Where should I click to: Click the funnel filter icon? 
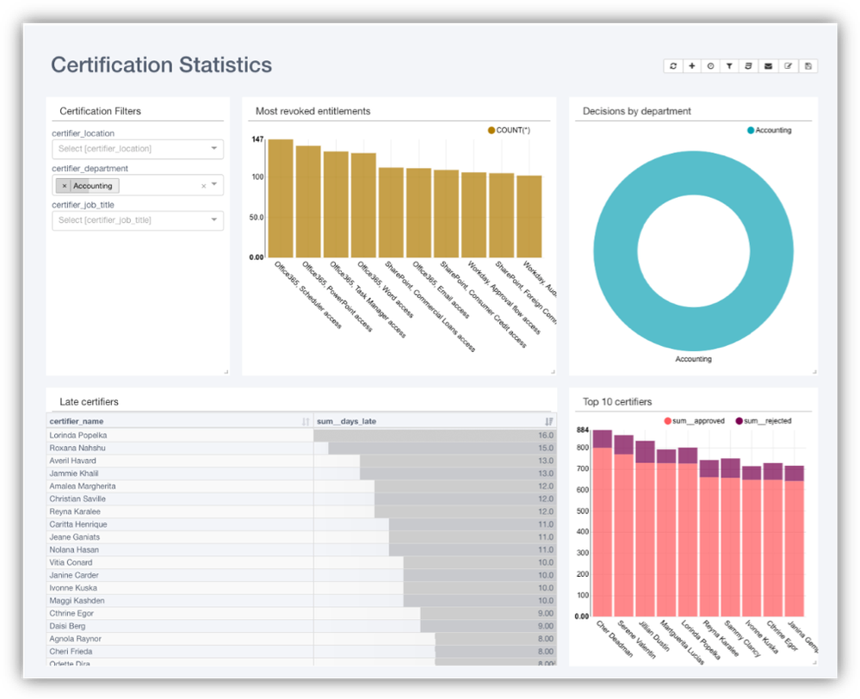coord(730,66)
